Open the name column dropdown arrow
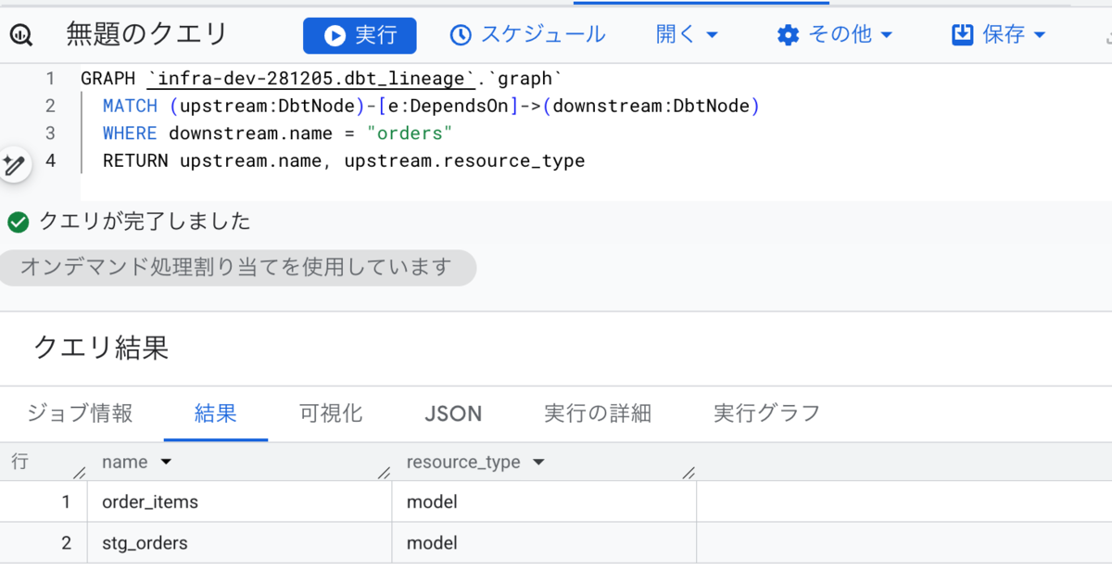The width and height of the screenshot is (1112, 571). [x=167, y=462]
